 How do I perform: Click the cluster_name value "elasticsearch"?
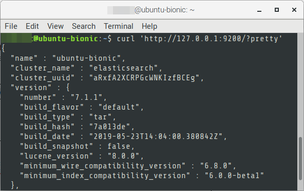point(123,68)
